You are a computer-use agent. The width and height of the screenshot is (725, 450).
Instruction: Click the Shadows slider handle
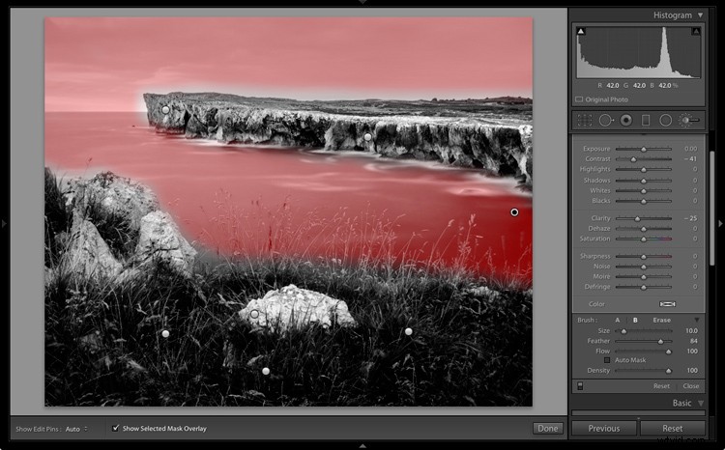pos(643,181)
